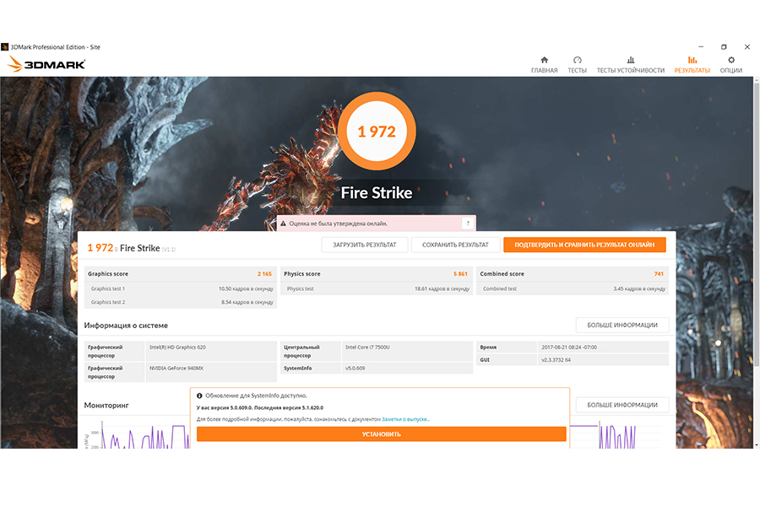Viewport: 760px width, 506px height.
Task: Click the GUI version v2.3.3732 64
Action: pyautogui.click(x=556, y=360)
